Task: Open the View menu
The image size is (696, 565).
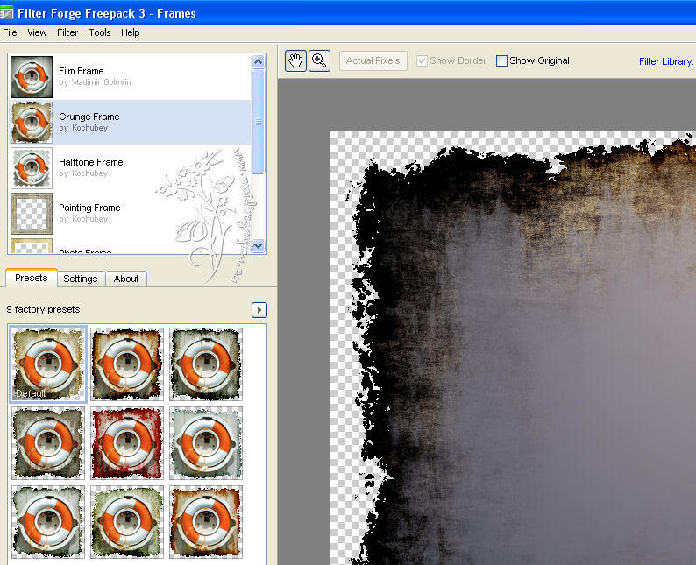Action: pos(37,32)
